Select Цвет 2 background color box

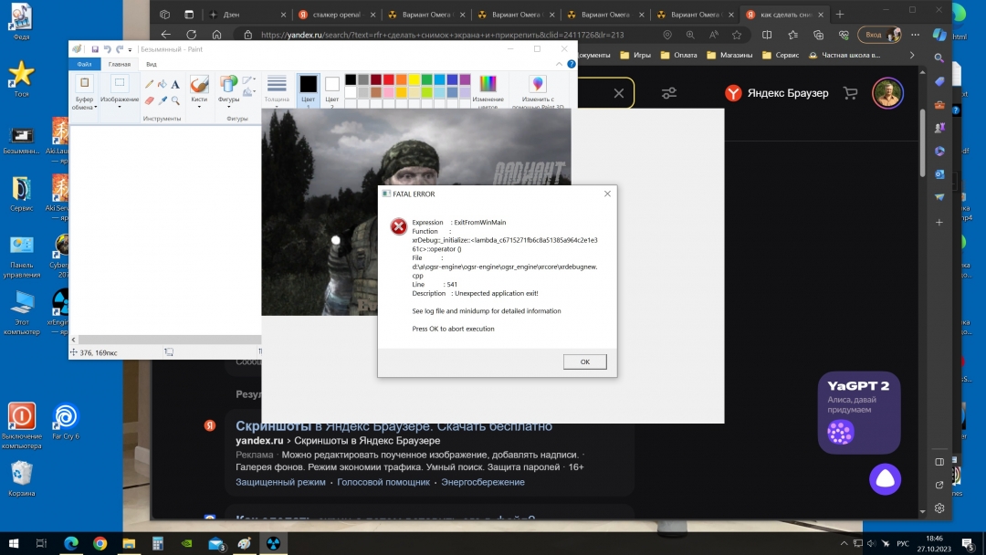coord(332,89)
